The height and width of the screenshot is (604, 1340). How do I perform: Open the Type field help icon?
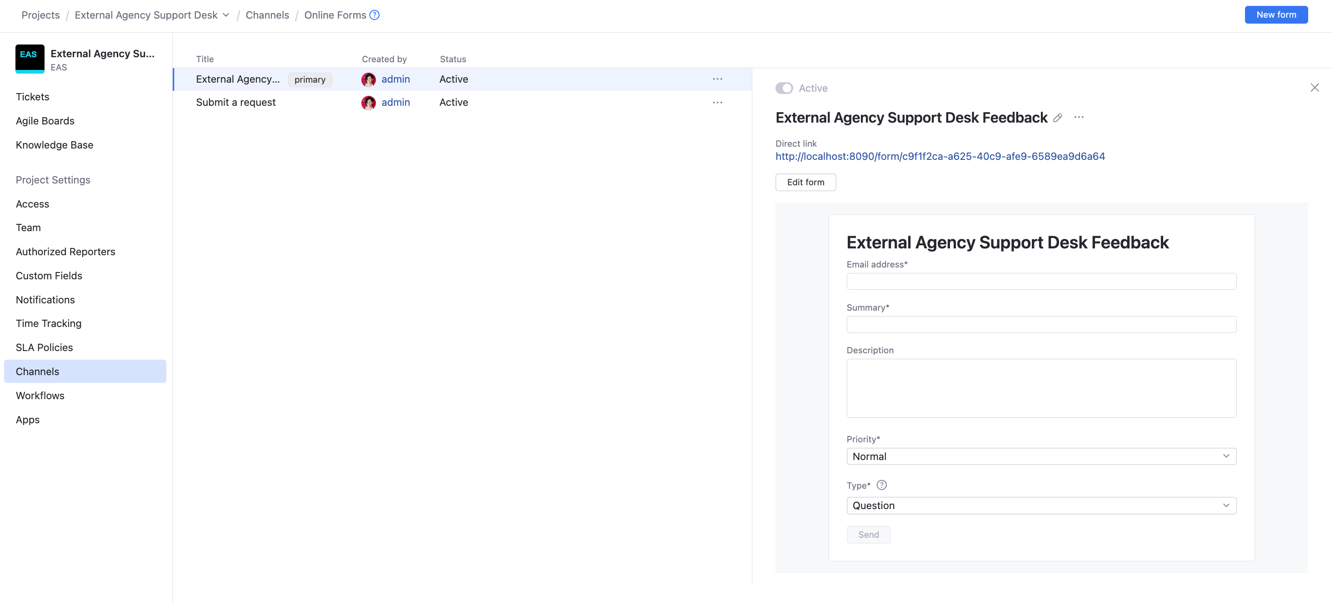click(882, 485)
